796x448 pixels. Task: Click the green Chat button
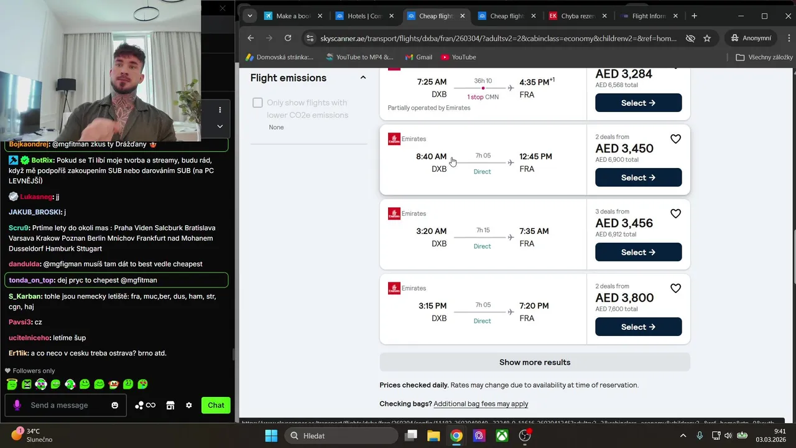pos(216,405)
